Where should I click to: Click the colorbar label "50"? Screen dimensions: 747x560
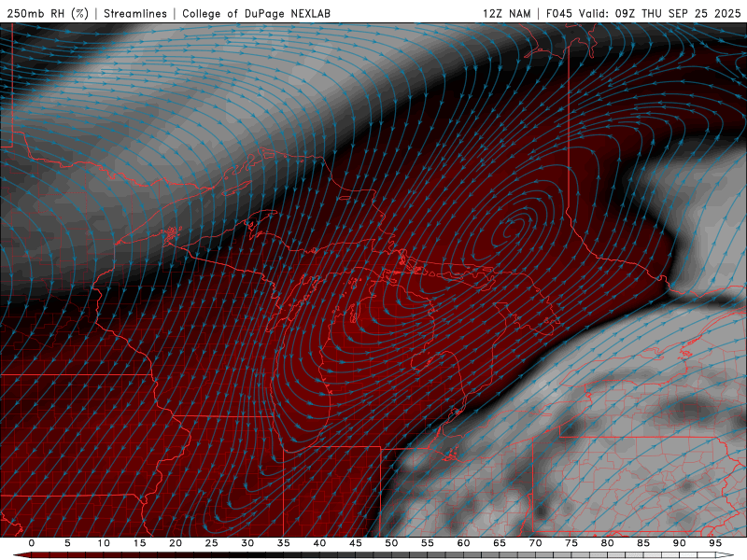tap(391, 543)
